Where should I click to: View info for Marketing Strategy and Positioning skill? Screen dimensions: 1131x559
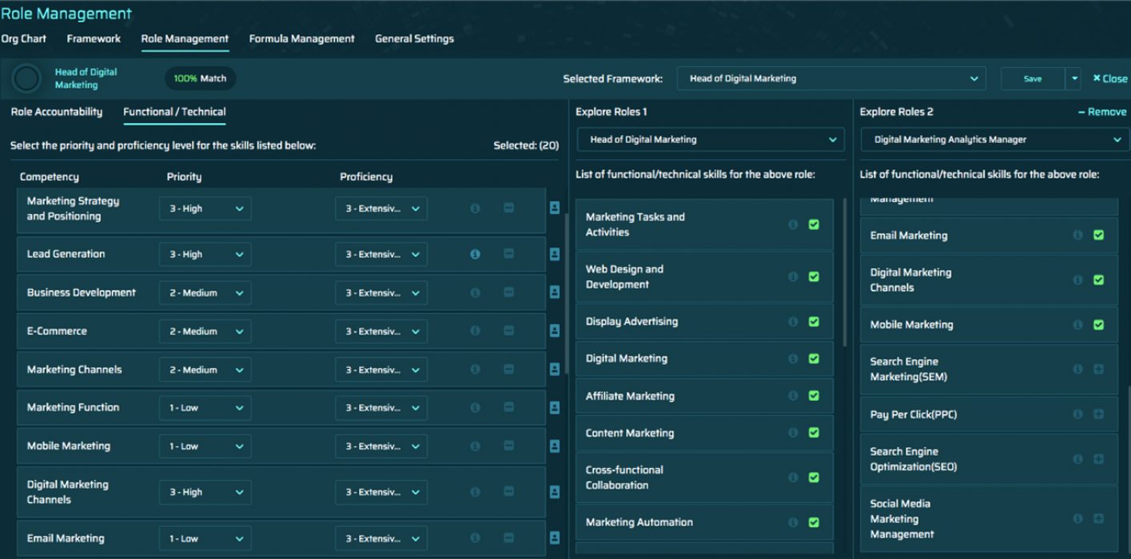tap(475, 208)
